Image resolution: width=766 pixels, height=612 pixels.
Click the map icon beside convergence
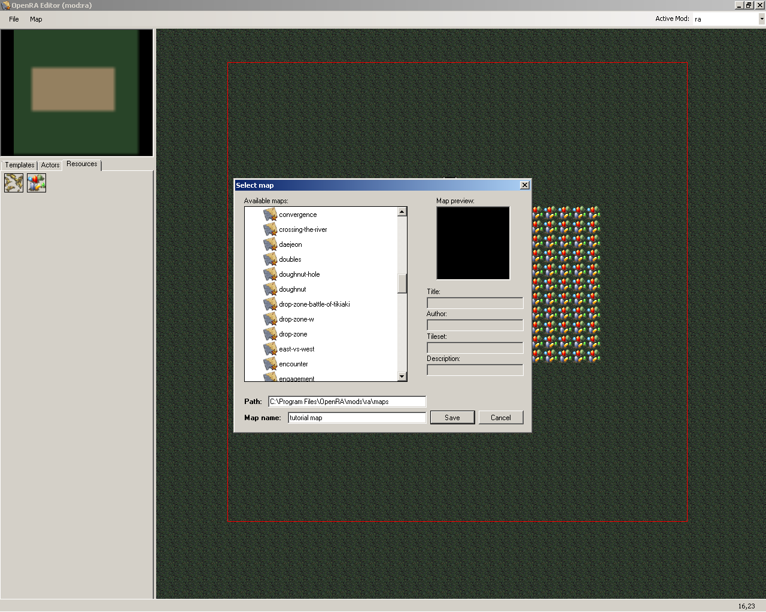[x=270, y=215]
